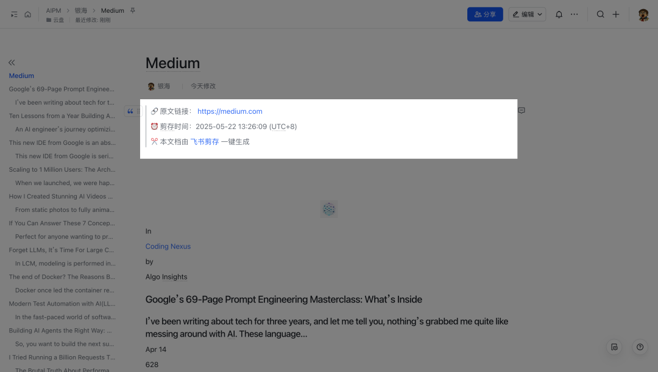658x372 pixels.
Task: Open the comment icon beside the quote block
Action: (x=521, y=110)
